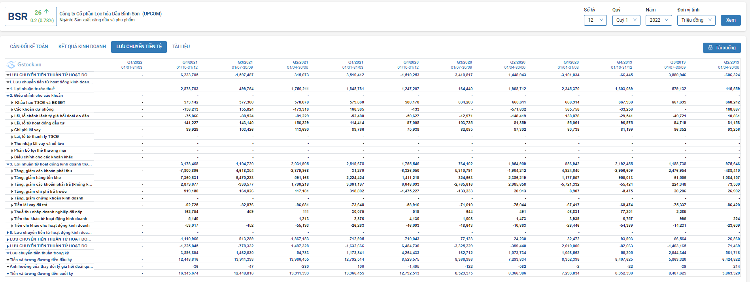This screenshot has width=750, height=282.
Task: Click the BSR ticker symbol badge
Action: tap(18, 17)
